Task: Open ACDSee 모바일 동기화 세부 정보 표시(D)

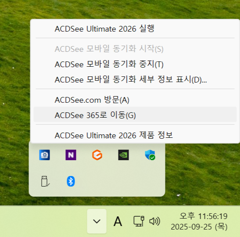Action: point(135,79)
